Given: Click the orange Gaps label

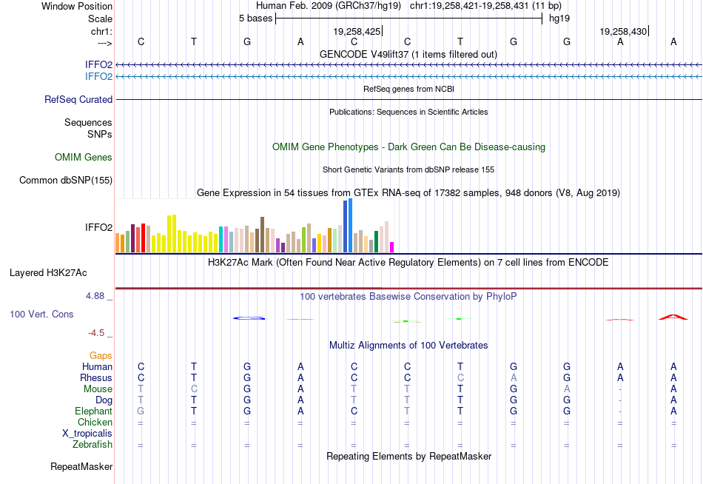Looking at the screenshot, I should 101,356.
